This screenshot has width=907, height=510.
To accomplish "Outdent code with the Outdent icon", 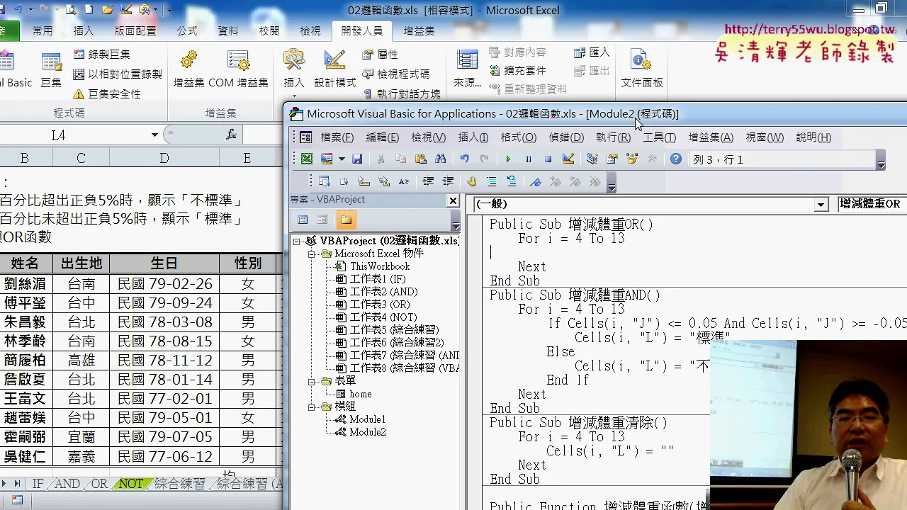I will [x=448, y=182].
